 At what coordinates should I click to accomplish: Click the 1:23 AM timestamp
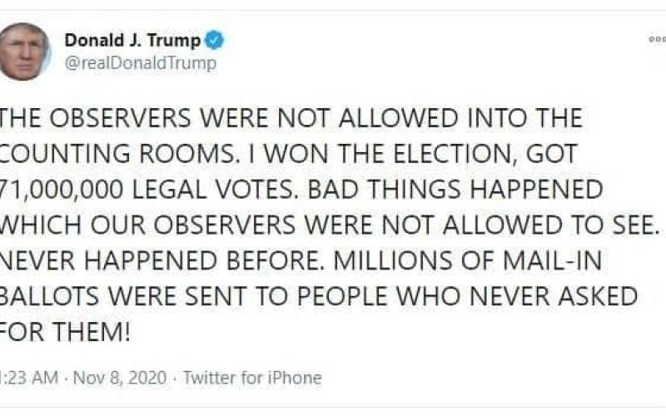(x=29, y=377)
